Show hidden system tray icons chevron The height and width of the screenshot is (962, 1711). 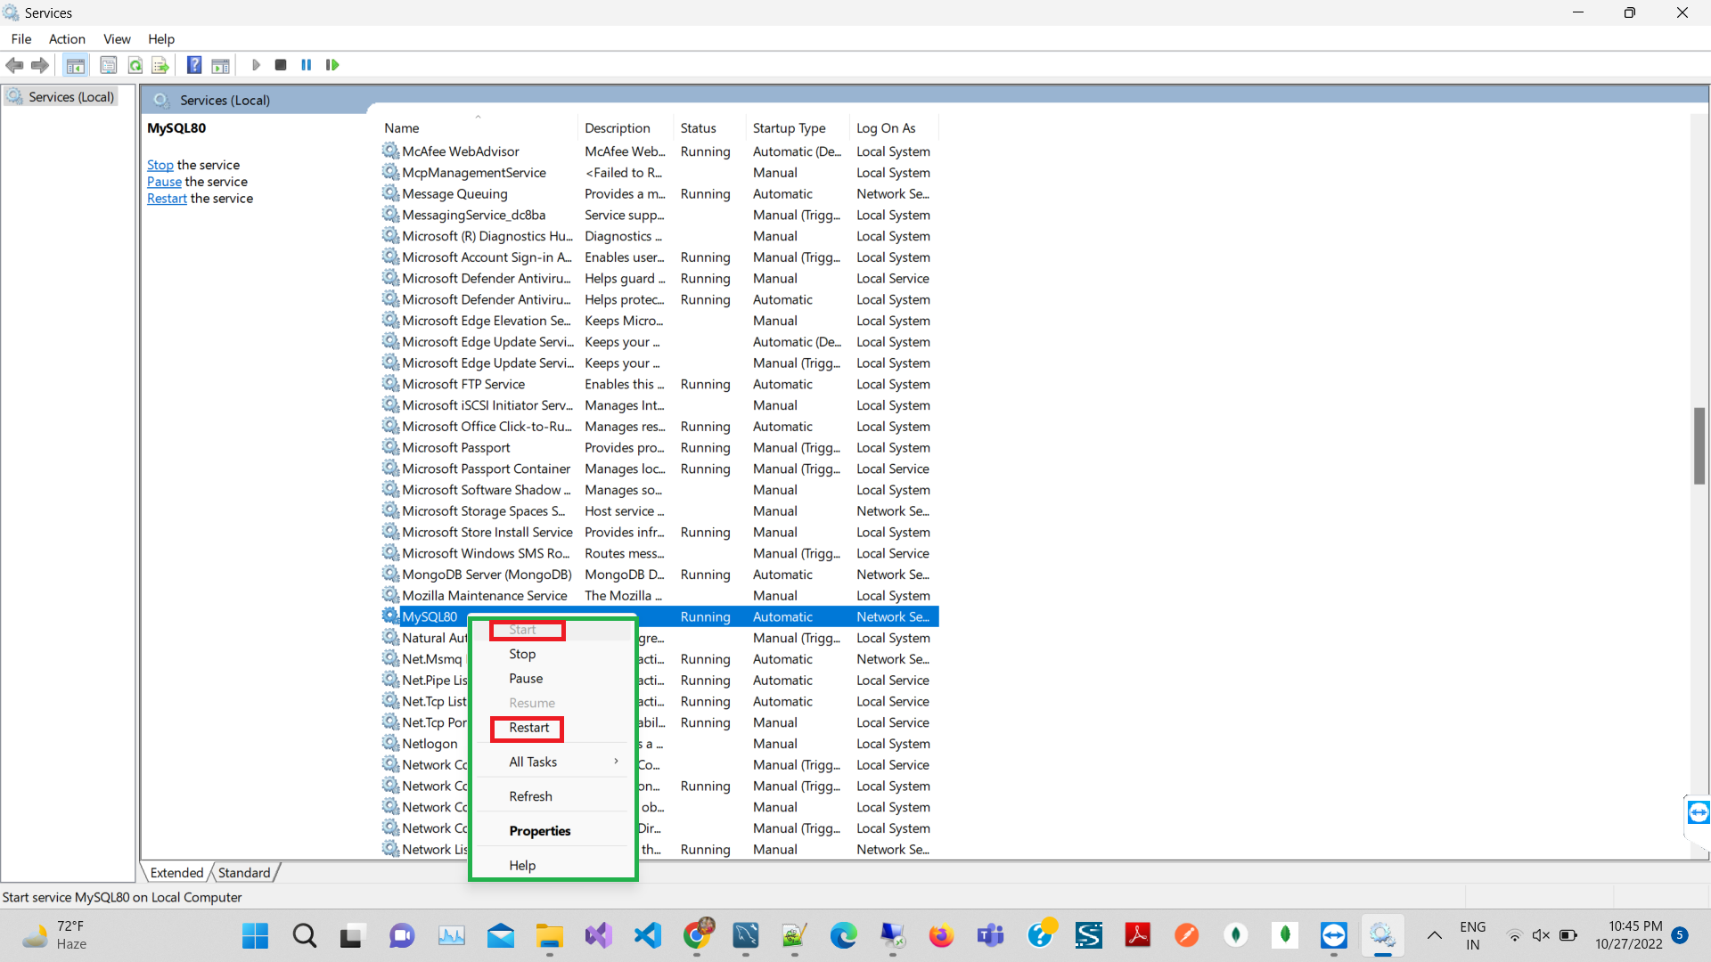tap(1434, 935)
